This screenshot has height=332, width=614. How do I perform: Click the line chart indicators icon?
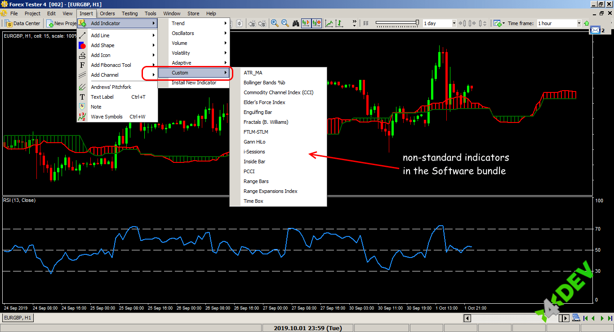tap(329, 23)
